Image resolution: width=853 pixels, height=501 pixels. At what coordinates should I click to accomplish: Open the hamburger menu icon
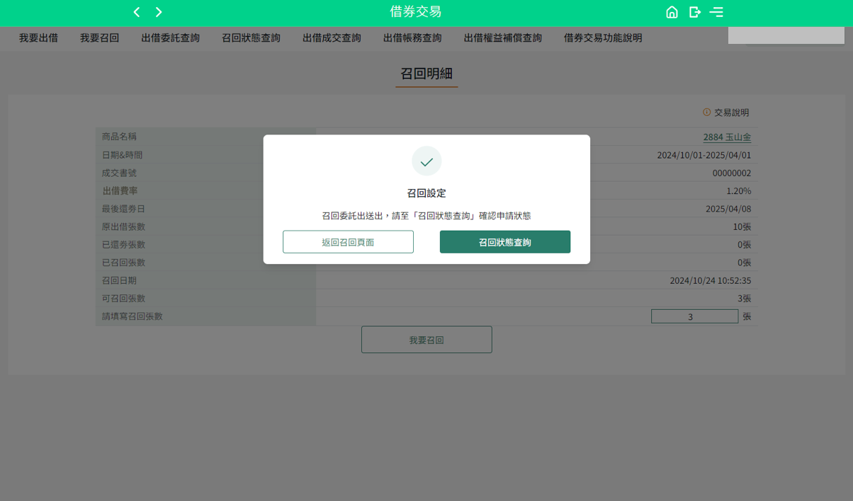716,12
